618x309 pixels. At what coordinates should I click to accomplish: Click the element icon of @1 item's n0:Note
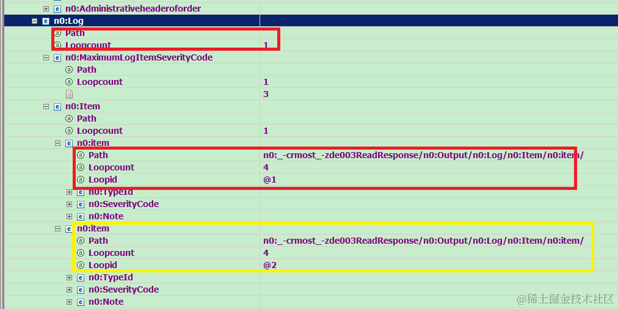tap(81, 216)
